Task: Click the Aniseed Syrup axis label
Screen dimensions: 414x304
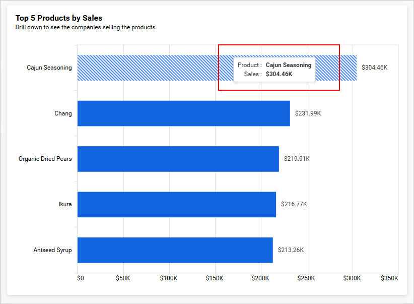Action: pyautogui.click(x=52, y=250)
